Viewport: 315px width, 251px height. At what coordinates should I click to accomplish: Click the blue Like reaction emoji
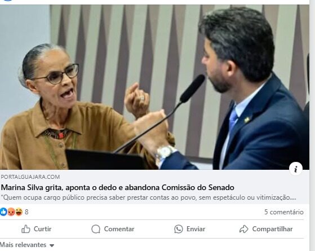[3, 212]
